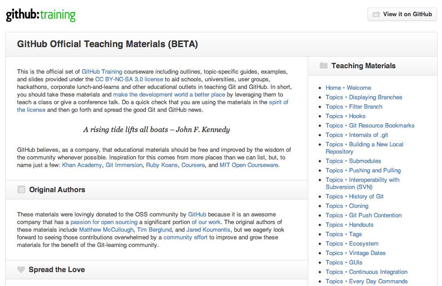This screenshot has height=286, width=442.
Task: Go to Topics • GUIs
Action: (x=344, y=263)
